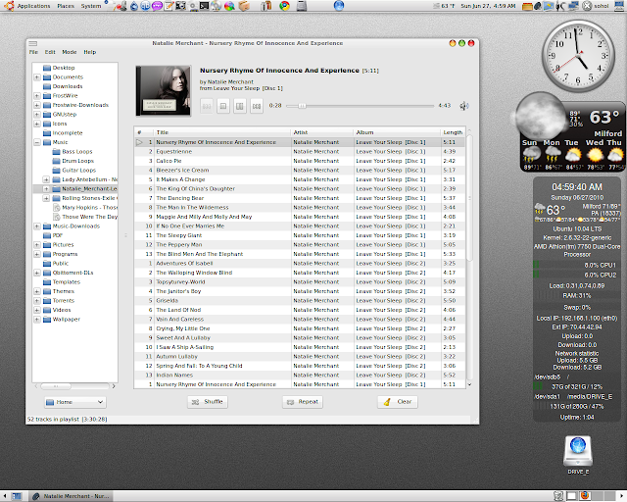Viewport: 627px width, 502px height.
Task: Open the Home location dropdown
Action: (75, 402)
